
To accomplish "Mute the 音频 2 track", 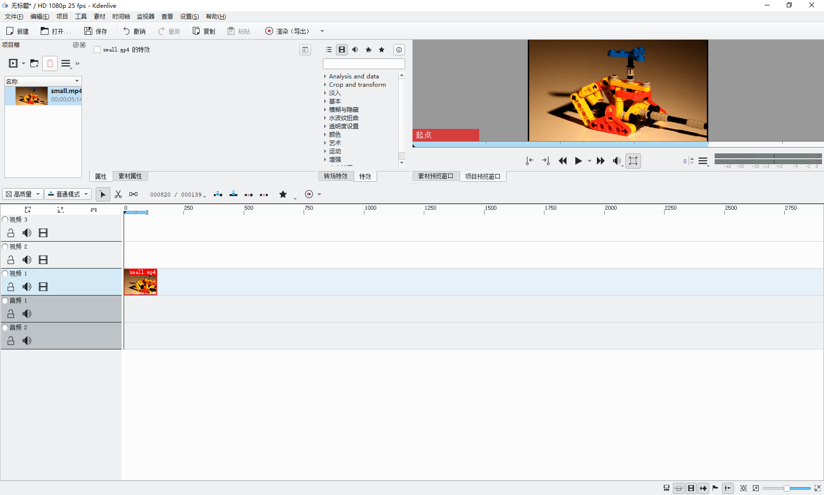I will click(x=27, y=341).
